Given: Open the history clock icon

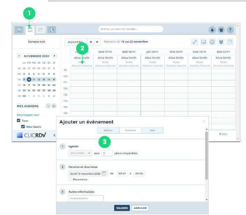Looking at the screenshot, I should (x=230, y=42).
